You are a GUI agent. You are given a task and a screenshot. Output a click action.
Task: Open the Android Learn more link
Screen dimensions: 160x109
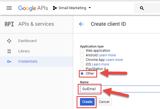[x=107, y=55]
